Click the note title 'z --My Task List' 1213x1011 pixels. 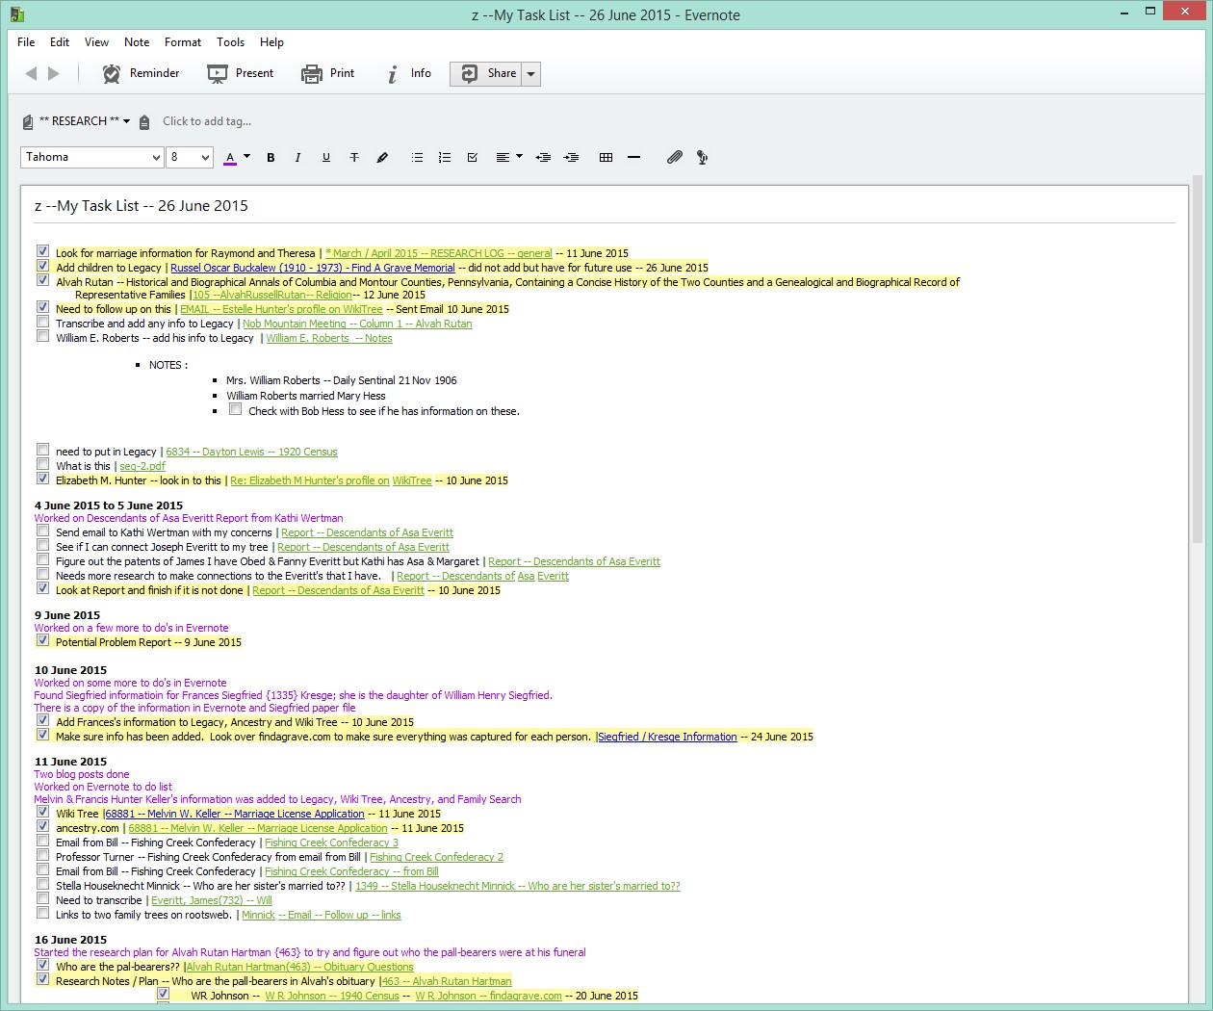(x=142, y=206)
